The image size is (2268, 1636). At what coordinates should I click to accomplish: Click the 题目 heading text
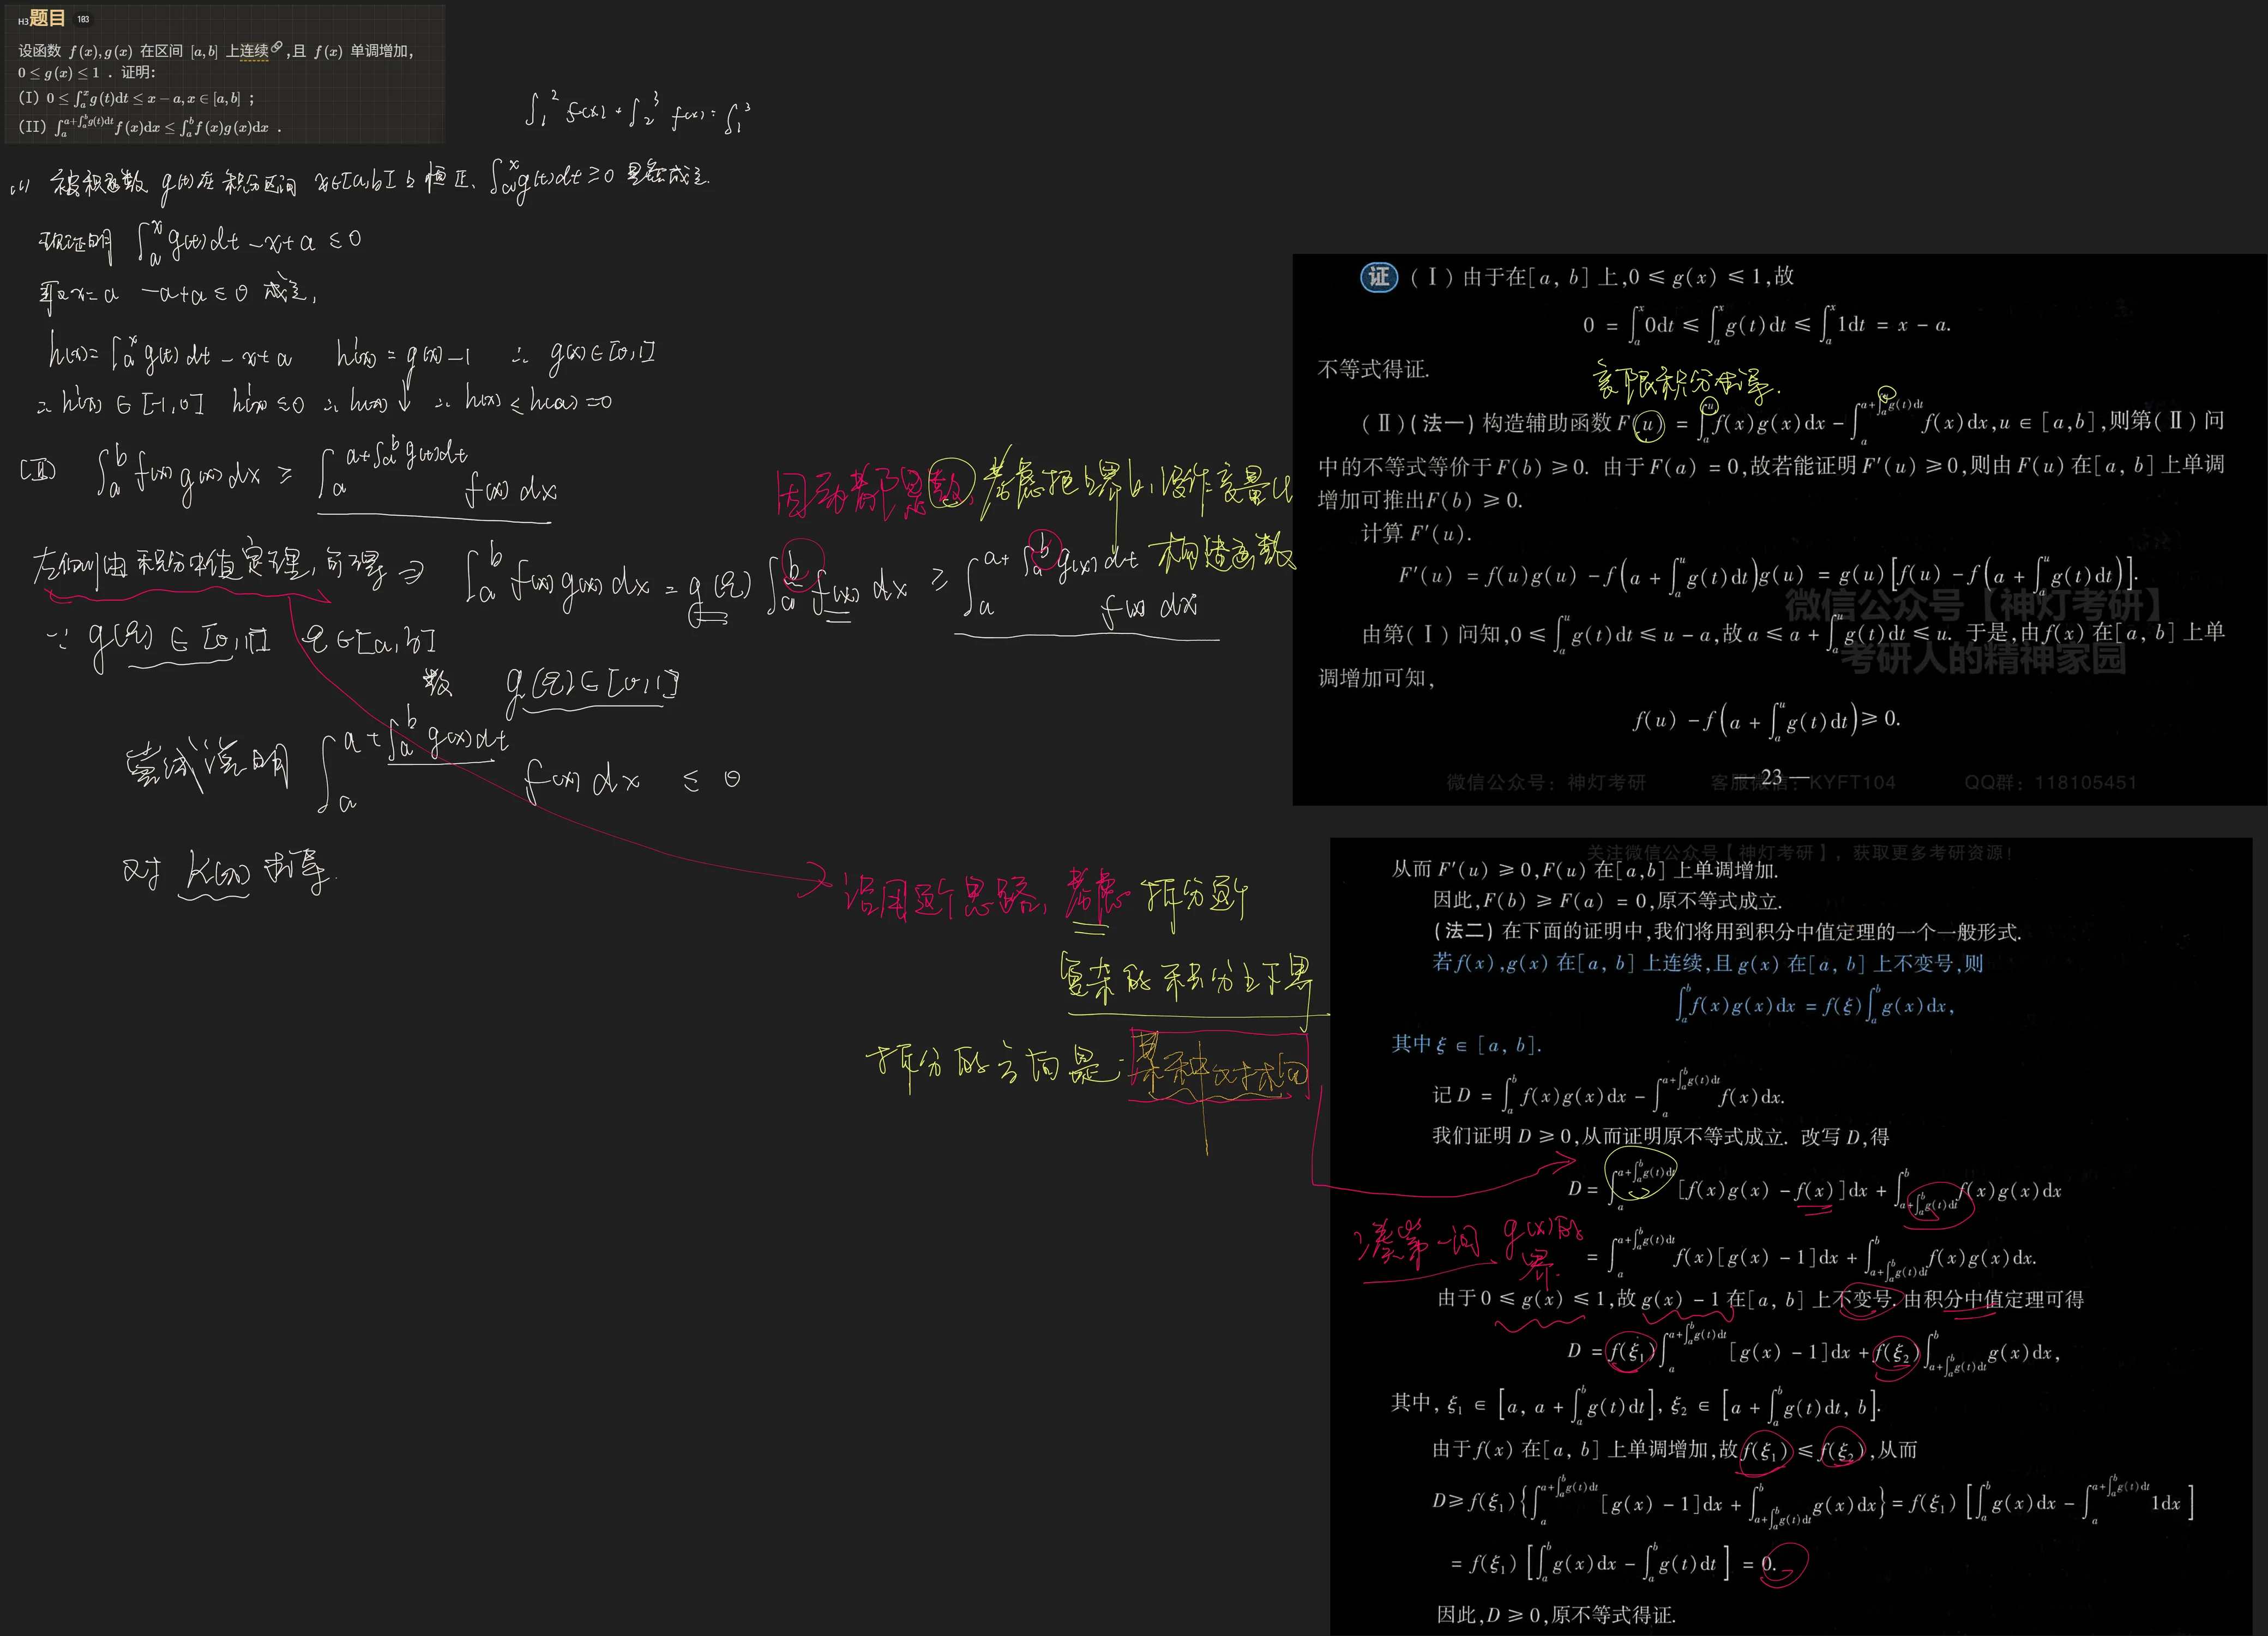click(x=47, y=18)
